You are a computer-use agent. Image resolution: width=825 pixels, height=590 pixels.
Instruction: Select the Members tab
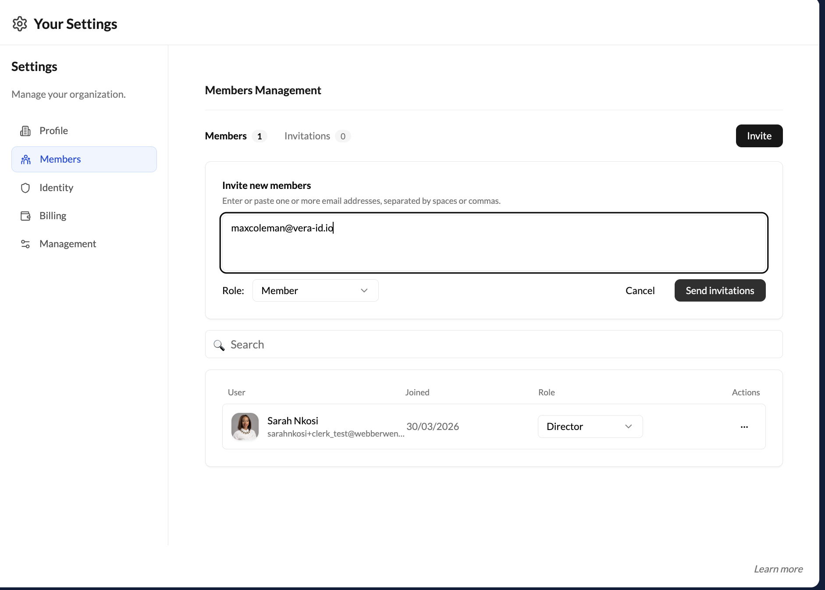pyautogui.click(x=225, y=136)
